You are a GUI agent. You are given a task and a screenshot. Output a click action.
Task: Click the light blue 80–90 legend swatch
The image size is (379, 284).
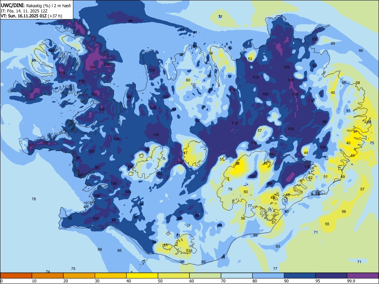tap(268, 276)
